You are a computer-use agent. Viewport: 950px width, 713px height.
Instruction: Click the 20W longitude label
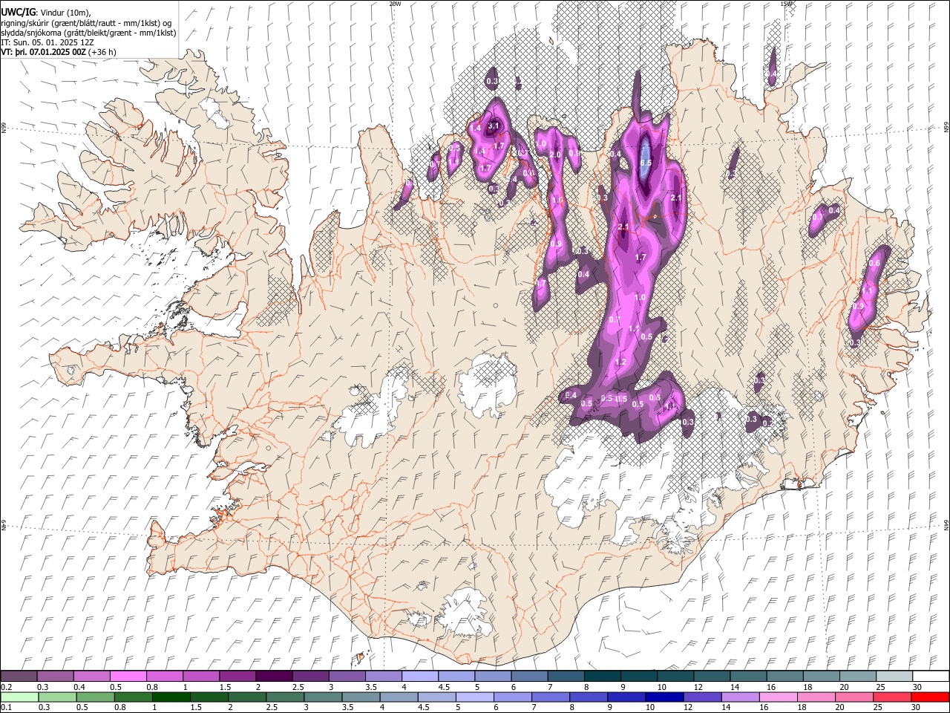[395, 3]
